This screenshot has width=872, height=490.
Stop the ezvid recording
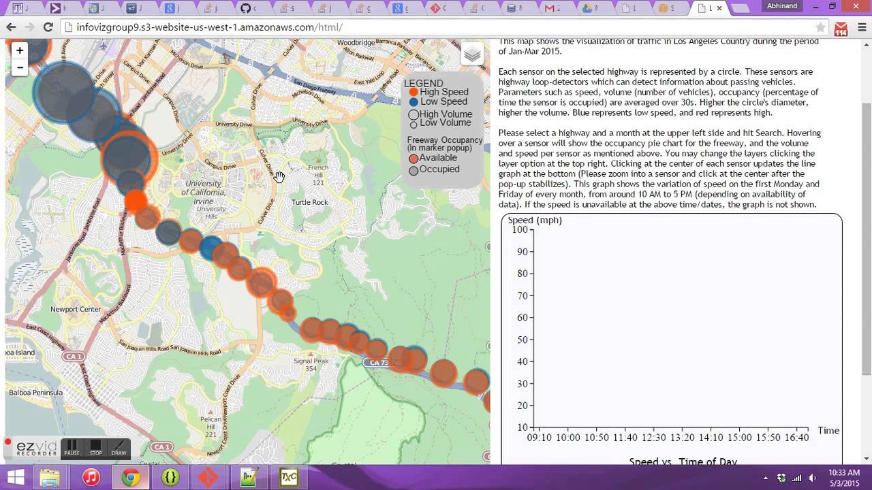tap(96, 448)
